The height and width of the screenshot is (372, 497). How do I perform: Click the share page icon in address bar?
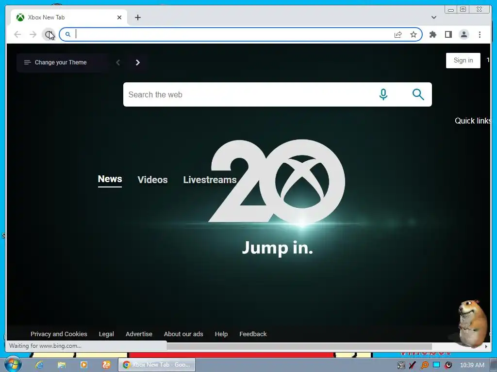[x=398, y=34]
